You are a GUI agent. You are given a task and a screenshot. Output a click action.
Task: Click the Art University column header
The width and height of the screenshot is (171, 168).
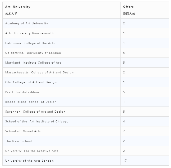[x=61, y=10]
